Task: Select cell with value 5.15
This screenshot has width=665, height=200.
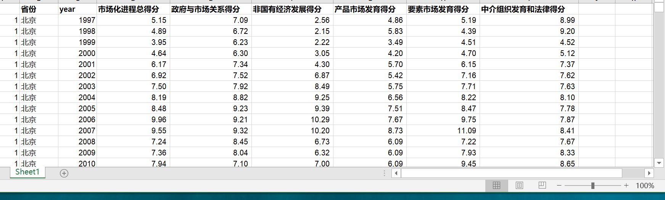Action: (x=133, y=20)
